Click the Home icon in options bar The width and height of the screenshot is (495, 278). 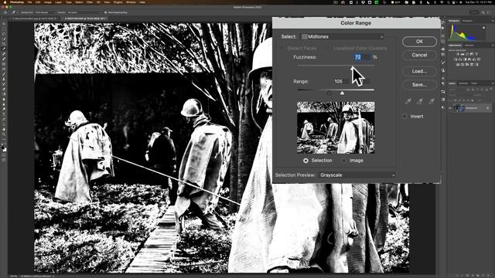(5, 12)
